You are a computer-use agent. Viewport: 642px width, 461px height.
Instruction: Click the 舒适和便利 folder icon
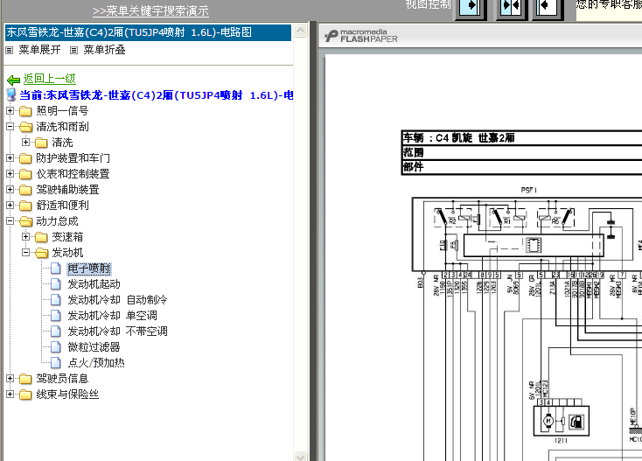pos(25,206)
